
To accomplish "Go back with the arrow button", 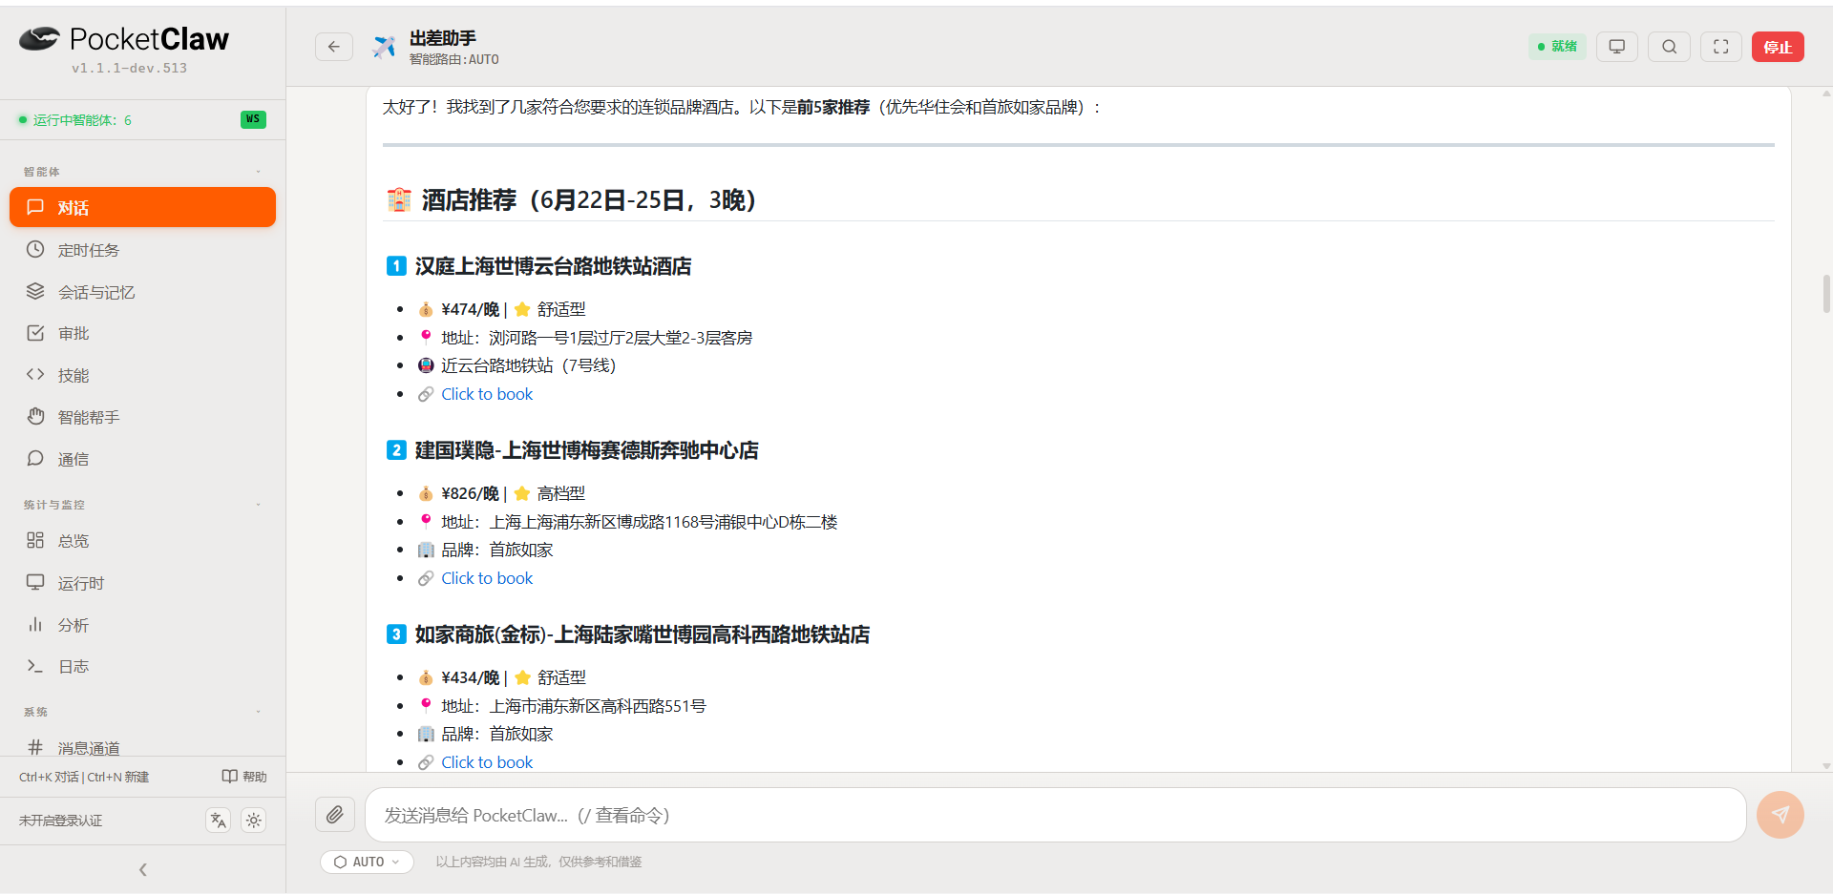I will [334, 47].
